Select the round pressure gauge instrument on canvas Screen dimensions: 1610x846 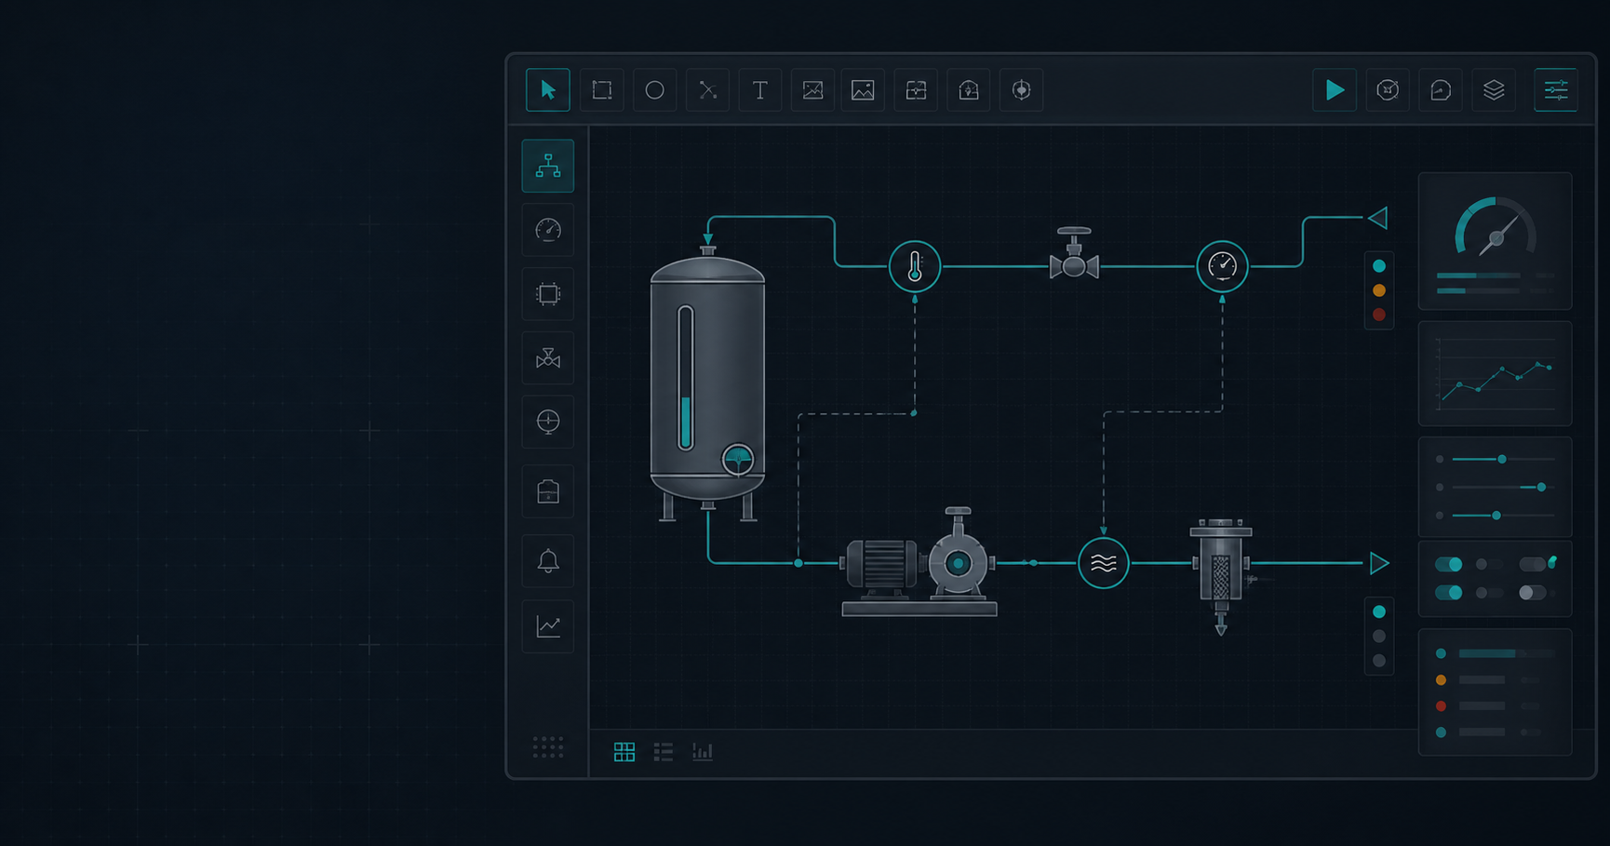[1222, 267]
